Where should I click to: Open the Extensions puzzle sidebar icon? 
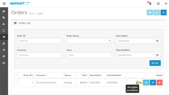[4, 24]
